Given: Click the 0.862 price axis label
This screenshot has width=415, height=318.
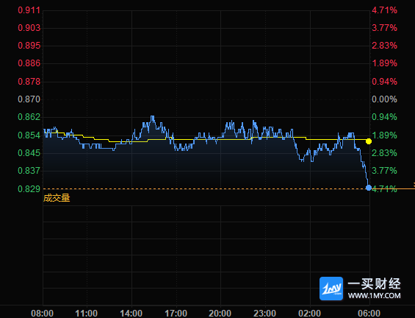Looking at the screenshot, I should 29,117.
